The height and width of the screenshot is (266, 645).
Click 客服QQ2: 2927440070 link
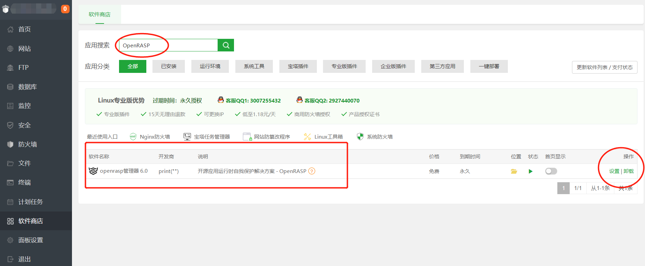point(332,100)
